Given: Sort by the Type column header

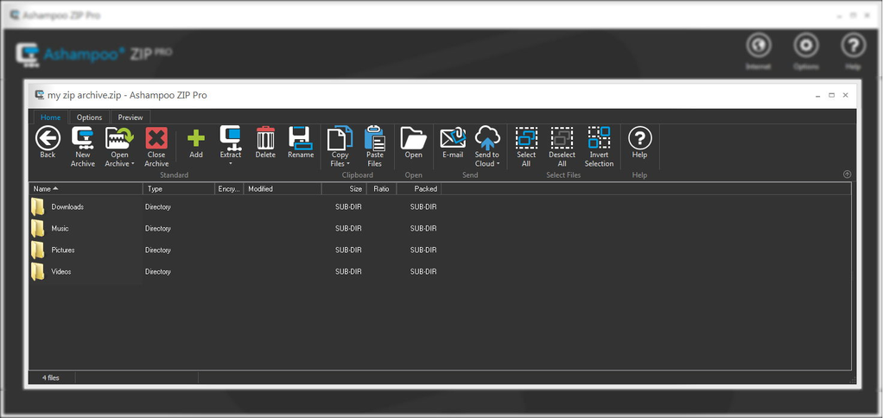Looking at the screenshot, I should point(179,189).
